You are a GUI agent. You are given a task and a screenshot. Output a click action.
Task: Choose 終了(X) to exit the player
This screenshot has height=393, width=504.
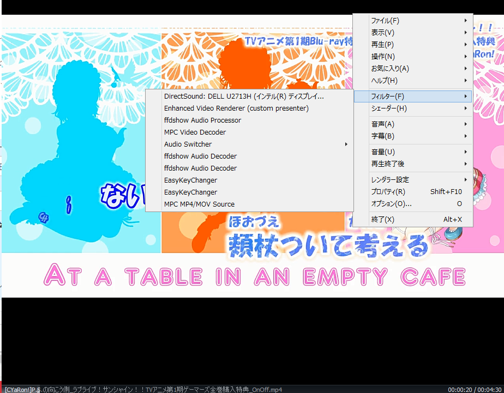pyautogui.click(x=413, y=220)
